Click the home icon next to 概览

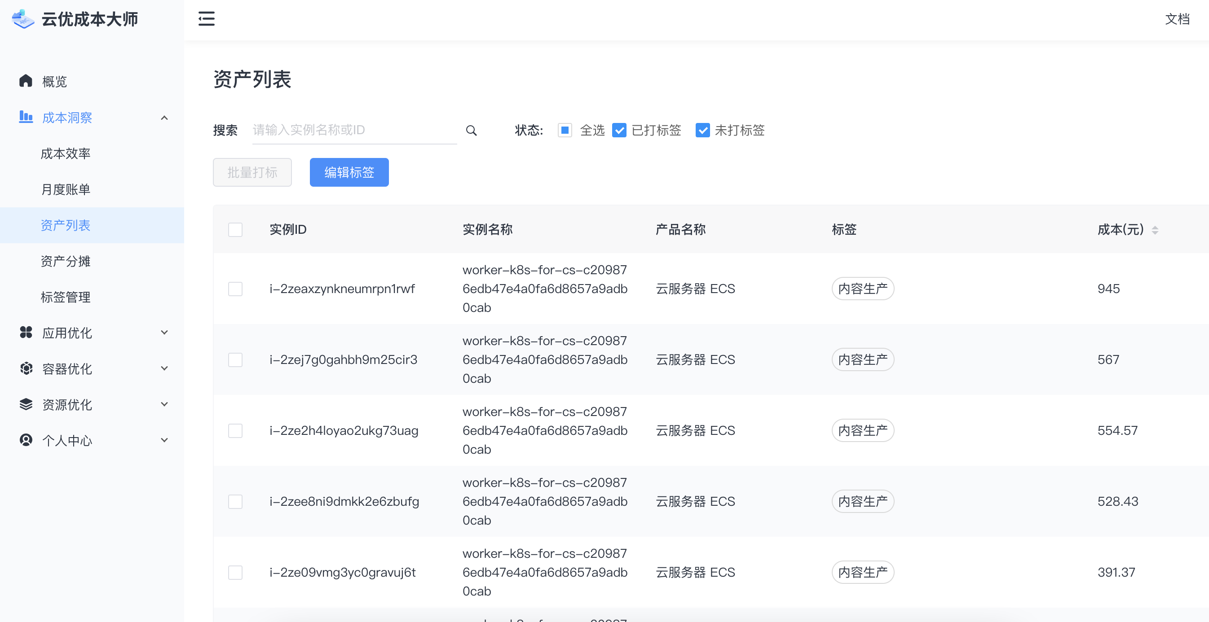pos(26,81)
